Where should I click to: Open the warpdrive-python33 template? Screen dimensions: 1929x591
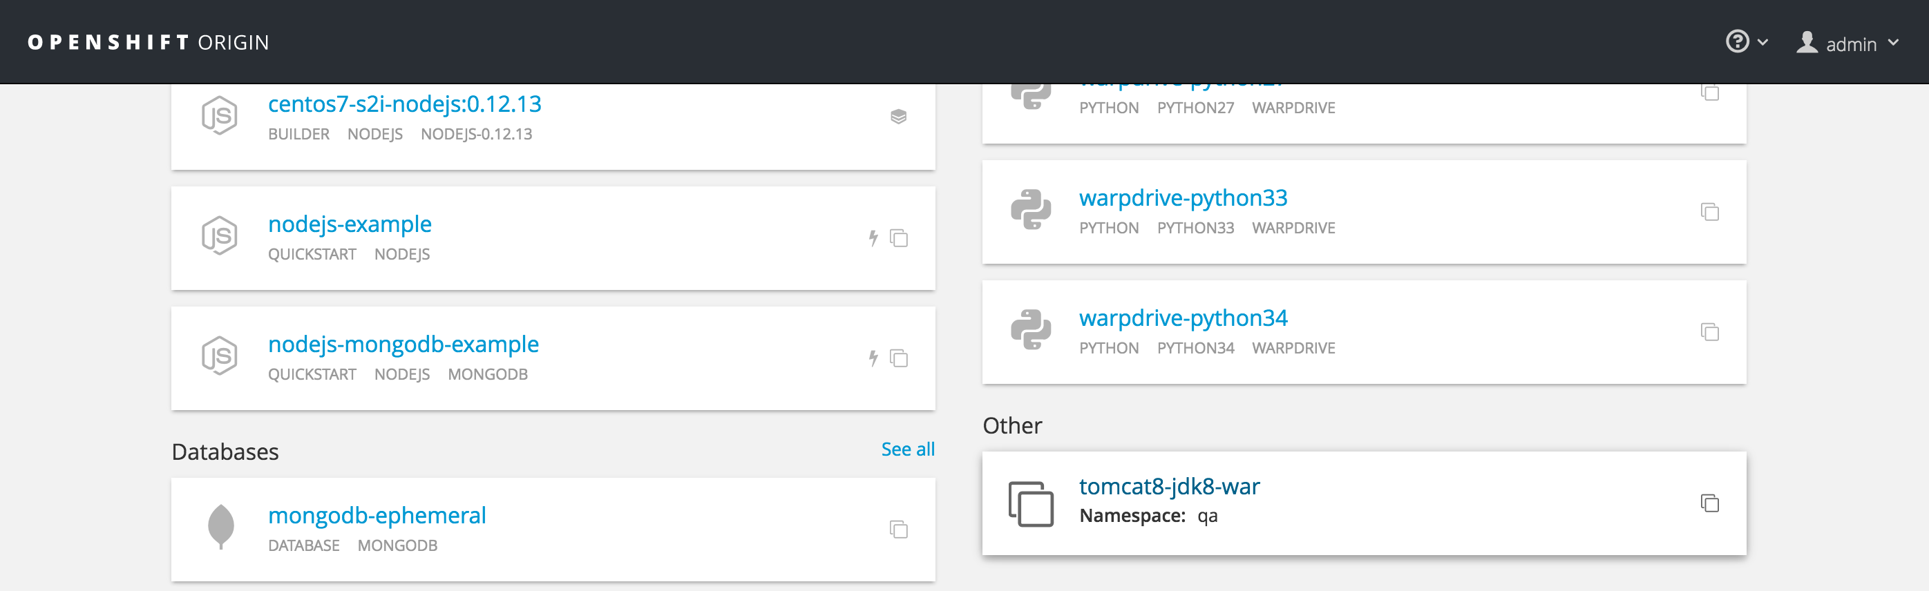(x=1183, y=197)
